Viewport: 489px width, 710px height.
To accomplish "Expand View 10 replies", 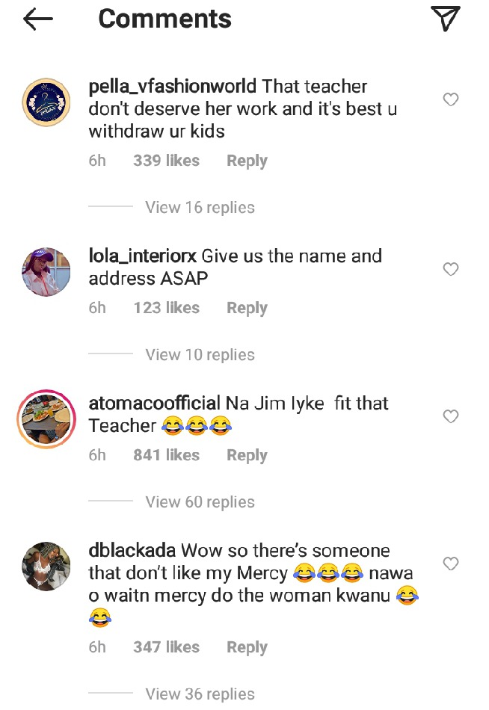I will (200, 354).
